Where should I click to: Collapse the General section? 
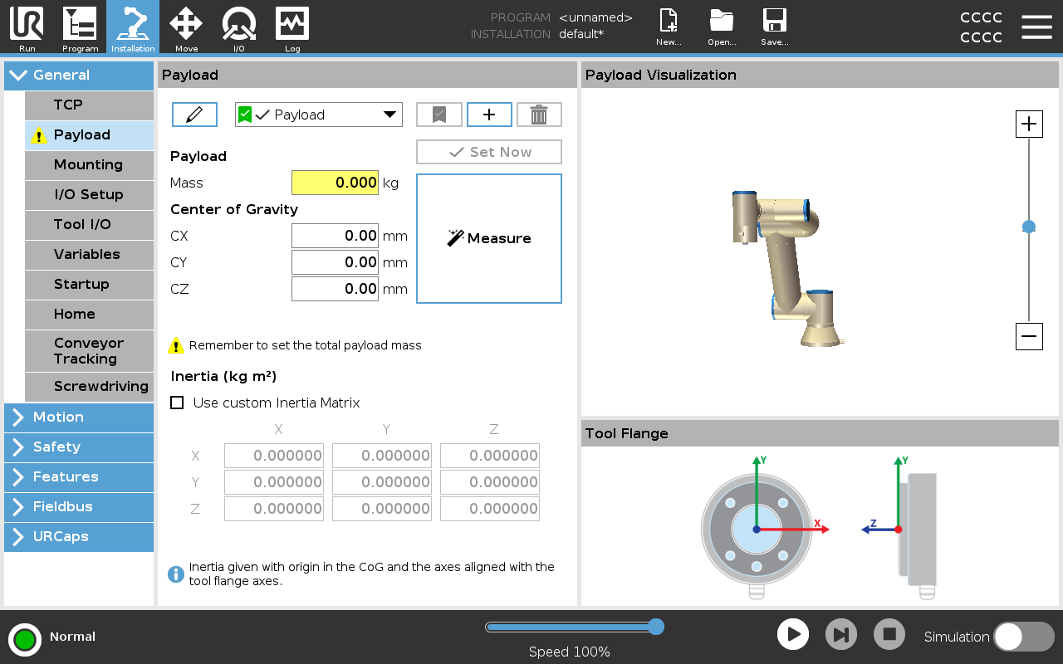click(x=79, y=75)
